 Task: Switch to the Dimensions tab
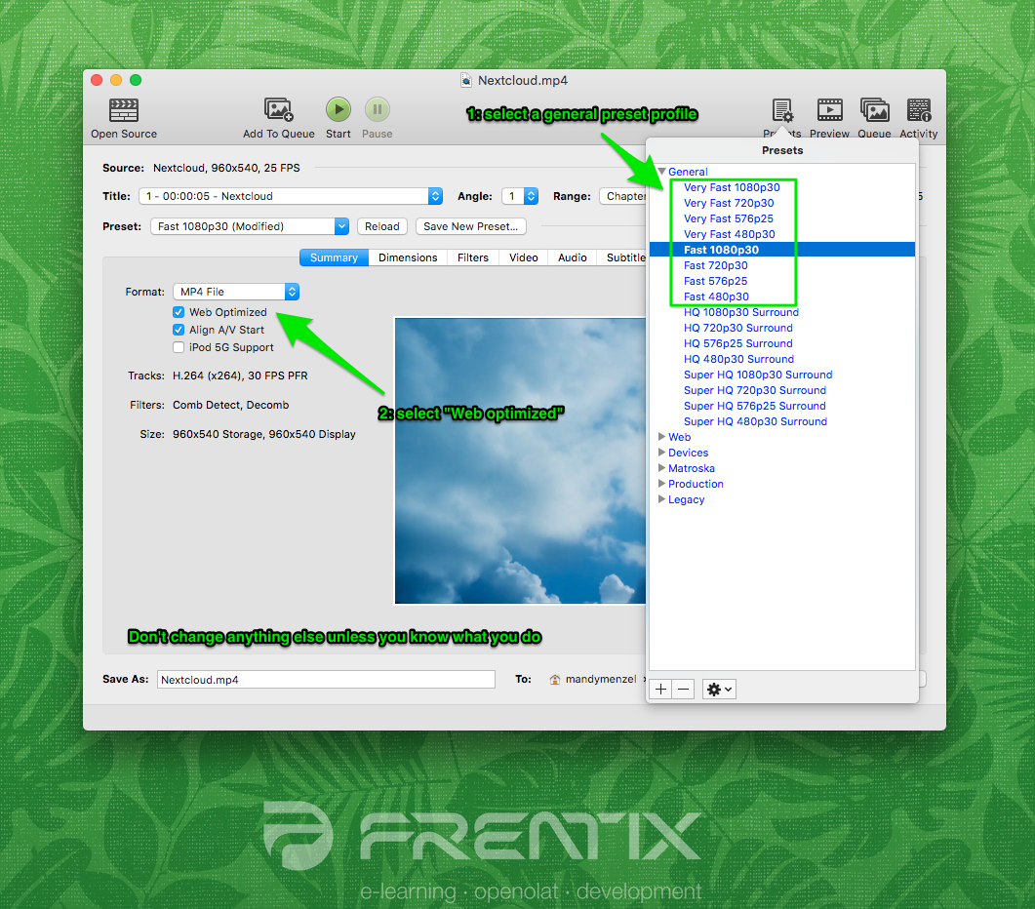(x=408, y=257)
